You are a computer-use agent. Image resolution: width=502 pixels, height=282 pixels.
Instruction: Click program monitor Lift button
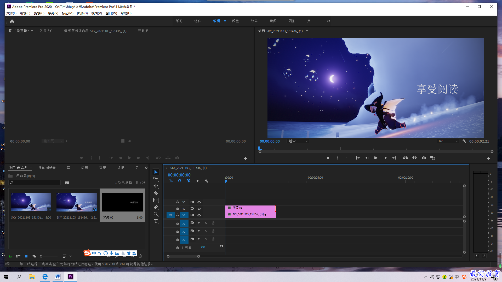point(405,158)
